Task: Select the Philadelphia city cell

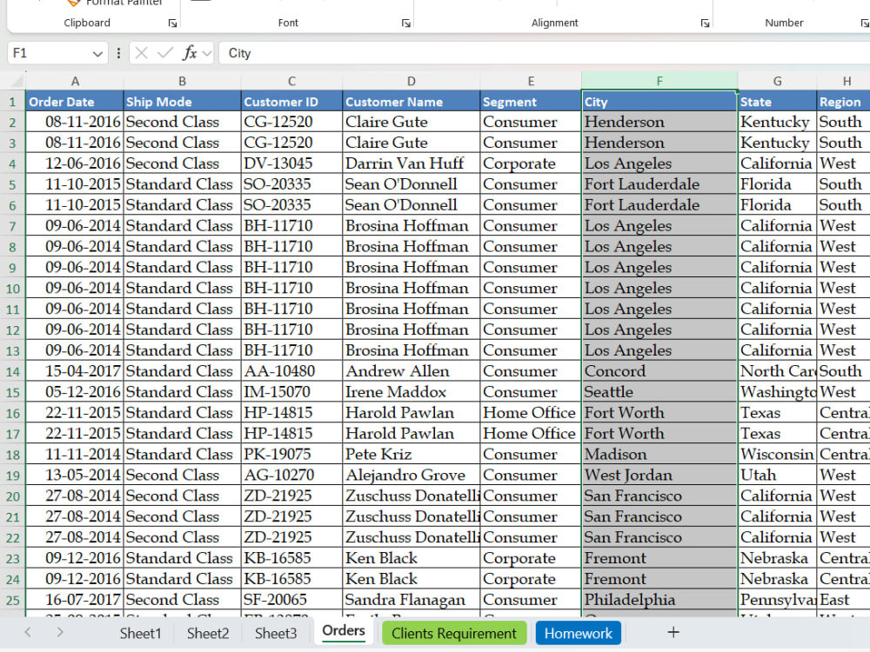Action: [659, 600]
